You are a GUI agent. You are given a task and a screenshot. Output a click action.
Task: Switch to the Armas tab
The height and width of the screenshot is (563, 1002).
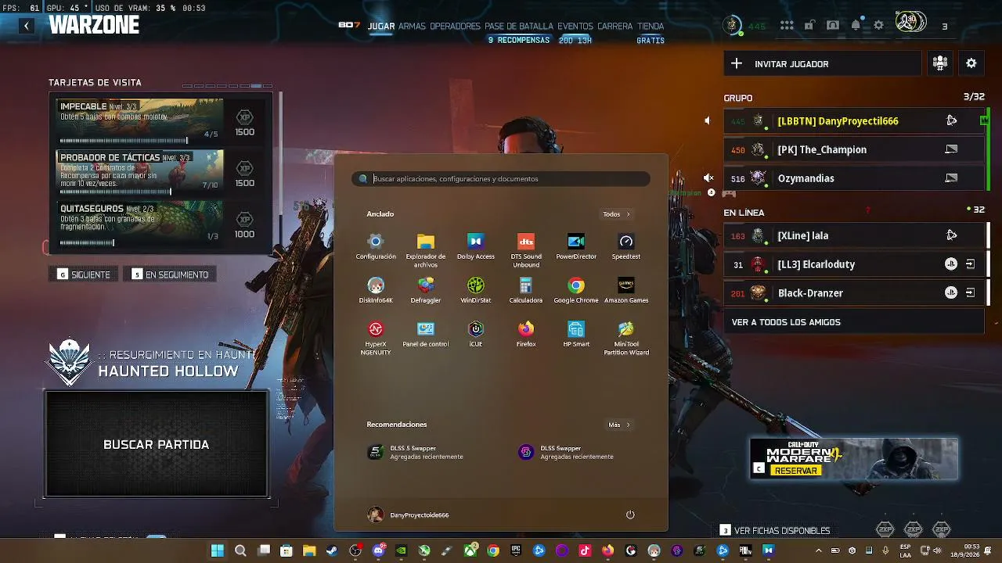[x=412, y=27]
